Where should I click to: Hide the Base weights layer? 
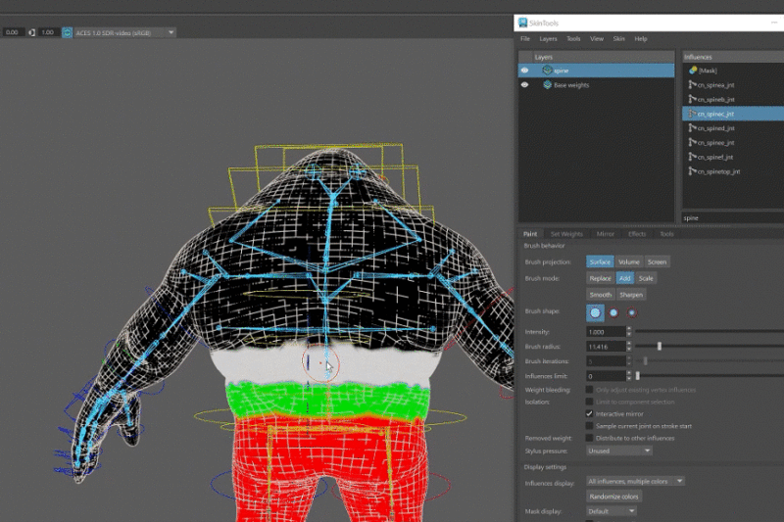click(524, 85)
